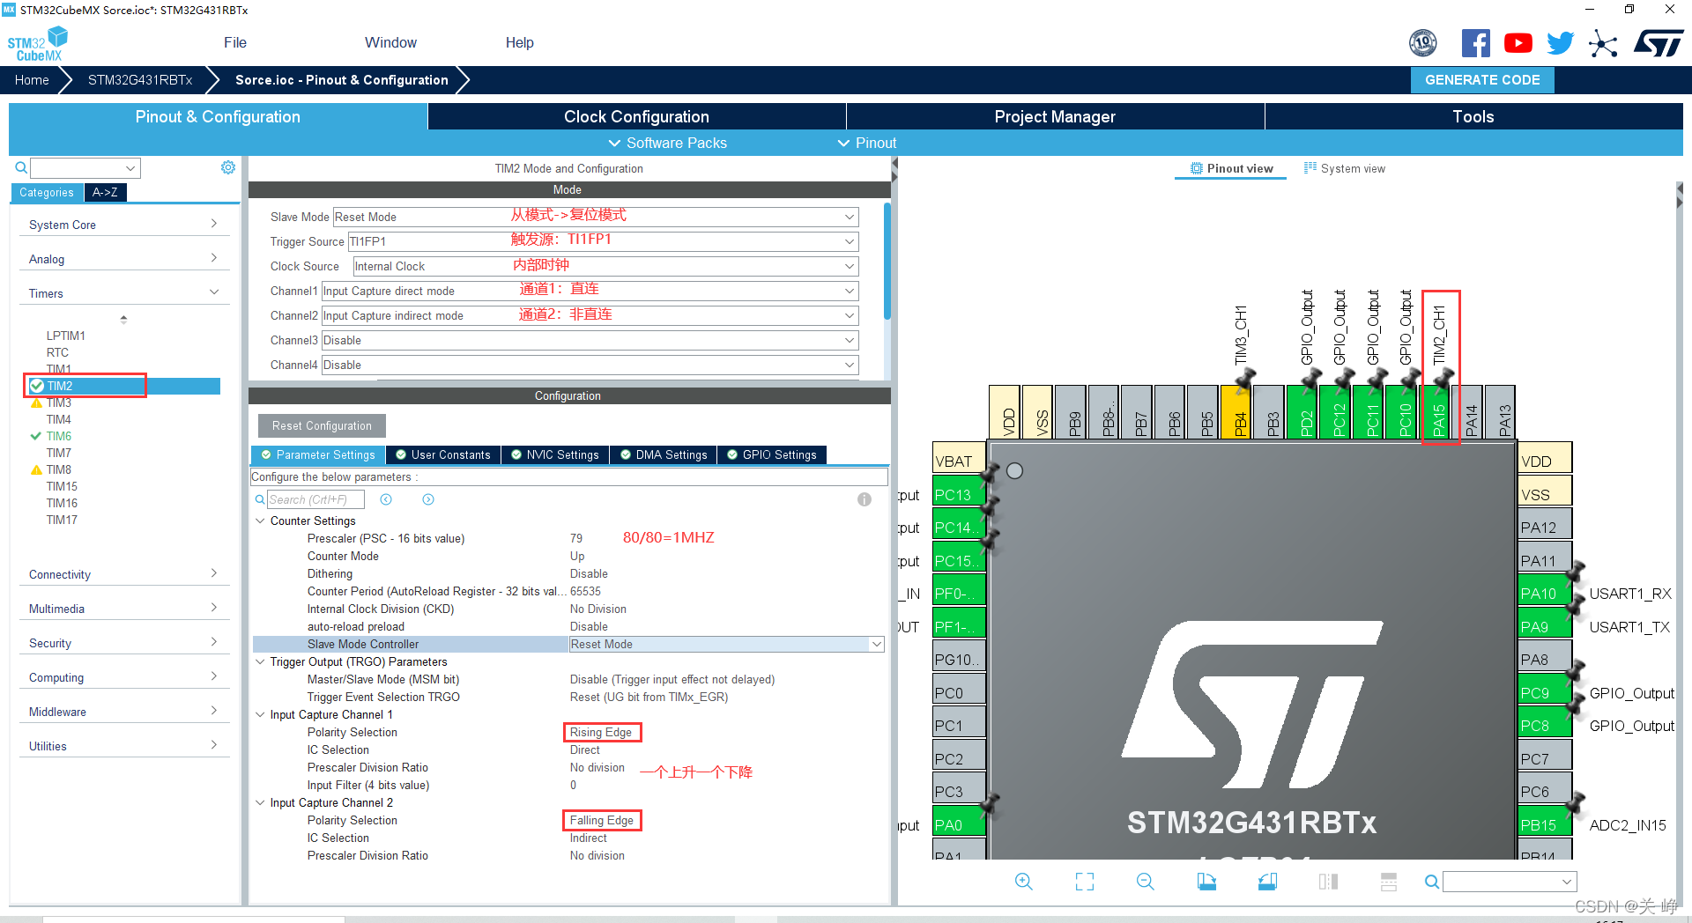Open the Channel3 dropdown
The image size is (1692, 923).
point(590,340)
